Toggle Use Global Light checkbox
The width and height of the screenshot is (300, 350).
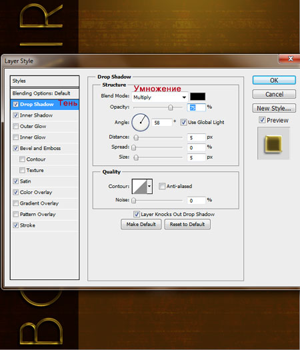[183, 122]
